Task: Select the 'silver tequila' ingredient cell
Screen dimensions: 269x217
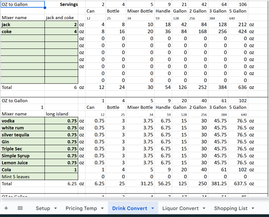Action: (23, 135)
